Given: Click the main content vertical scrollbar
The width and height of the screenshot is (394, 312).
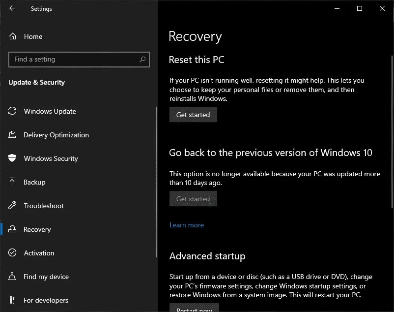Looking at the screenshot, I should click(392, 131).
